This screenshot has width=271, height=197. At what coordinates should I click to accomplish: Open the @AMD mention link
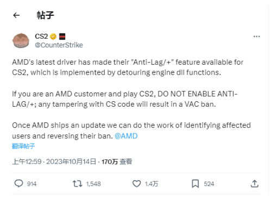126,136
